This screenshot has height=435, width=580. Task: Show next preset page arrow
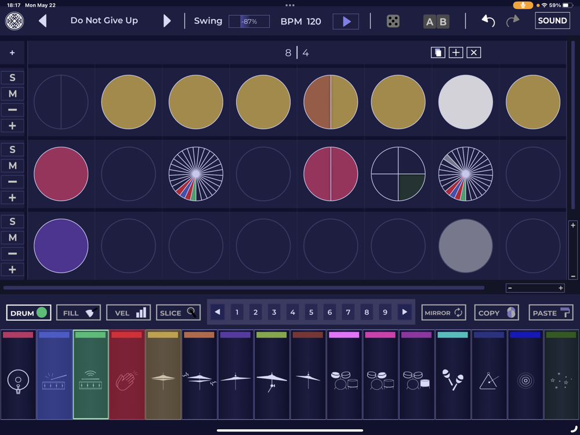click(x=405, y=312)
